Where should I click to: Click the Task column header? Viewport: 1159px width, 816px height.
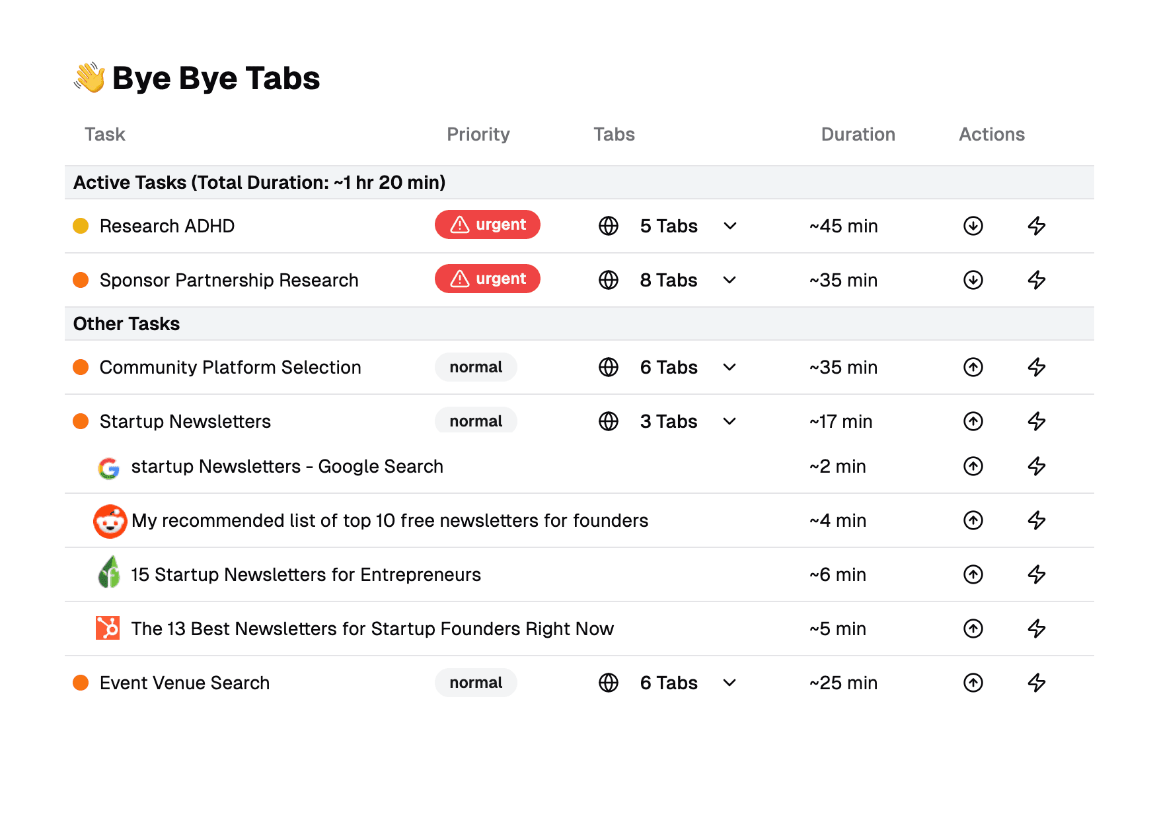[105, 134]
